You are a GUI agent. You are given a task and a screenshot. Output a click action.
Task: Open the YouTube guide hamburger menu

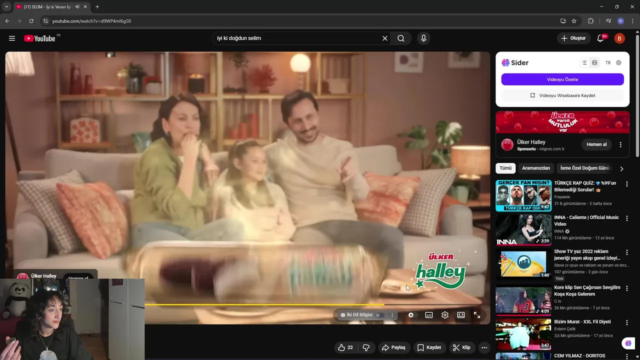(x=12, y=38)
